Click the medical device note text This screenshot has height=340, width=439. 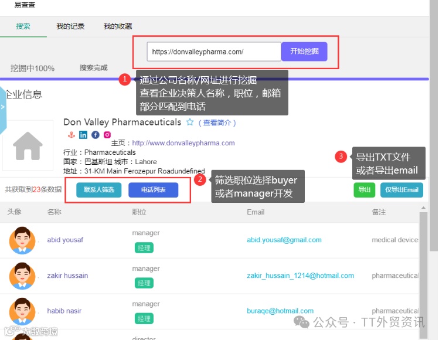[395, 240]
